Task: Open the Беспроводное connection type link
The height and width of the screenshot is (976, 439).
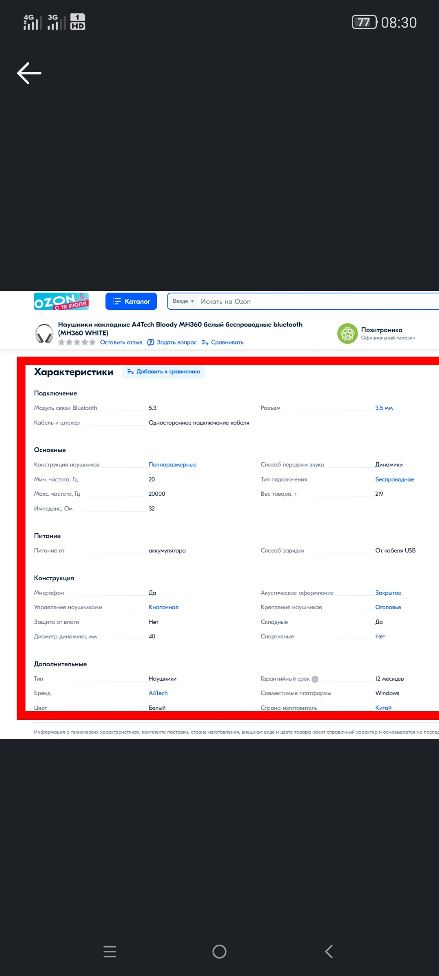Action: (x=394, y=479)
